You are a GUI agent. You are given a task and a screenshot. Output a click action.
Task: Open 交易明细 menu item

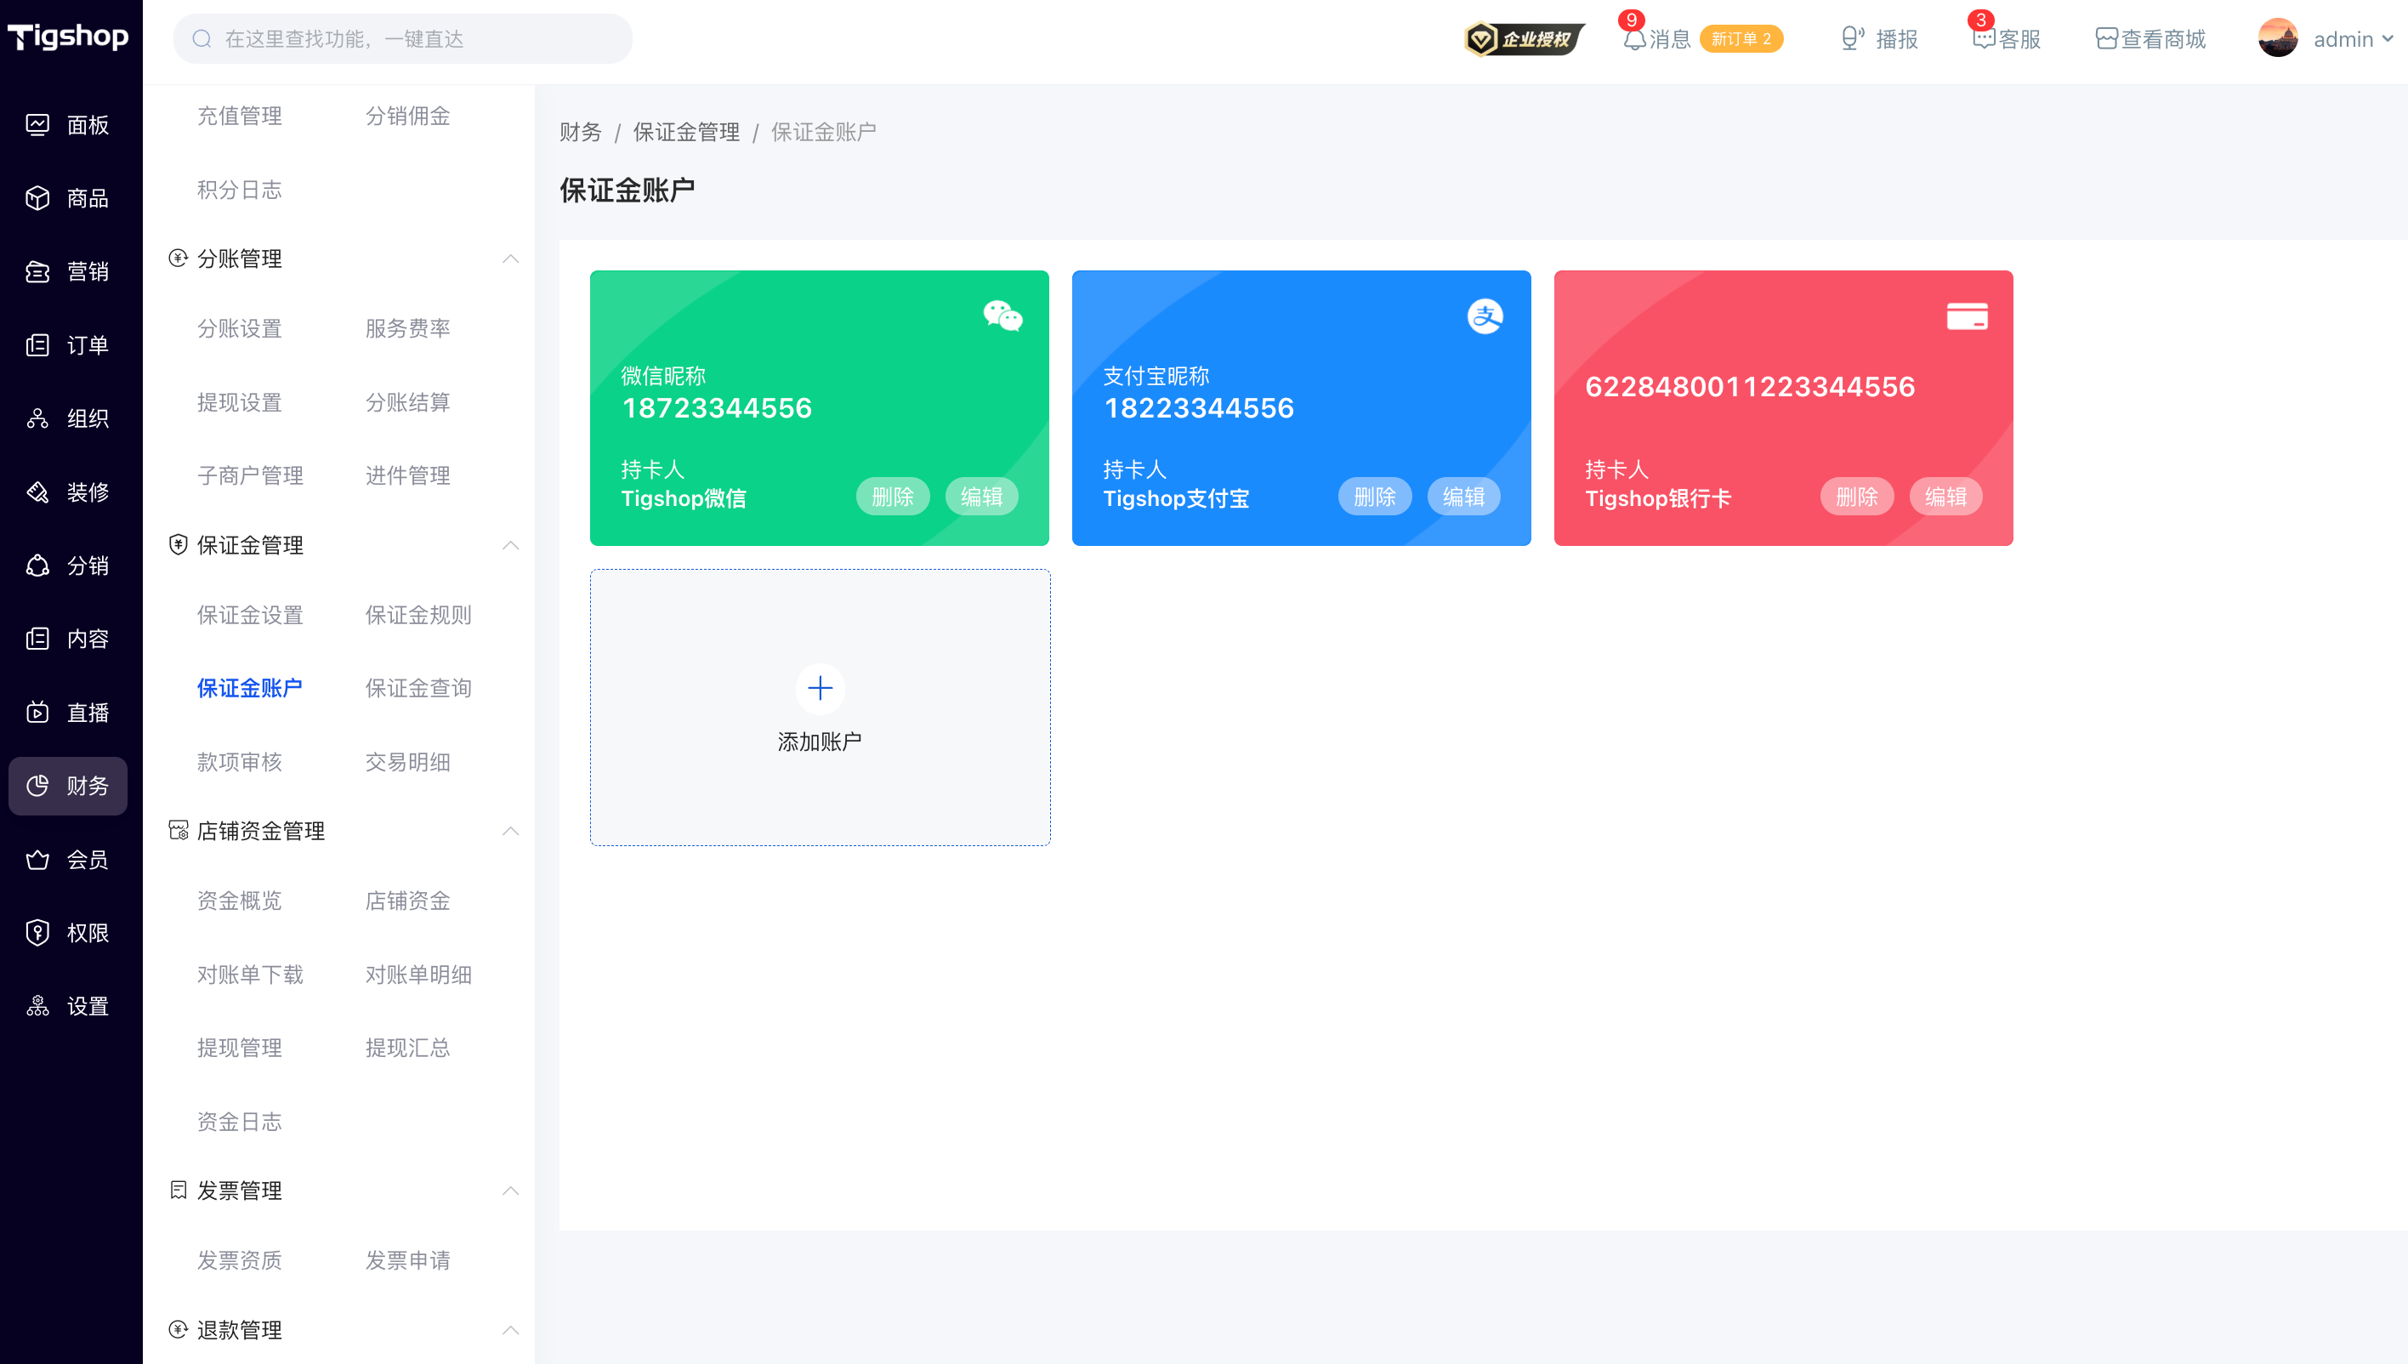click(407, 763)
